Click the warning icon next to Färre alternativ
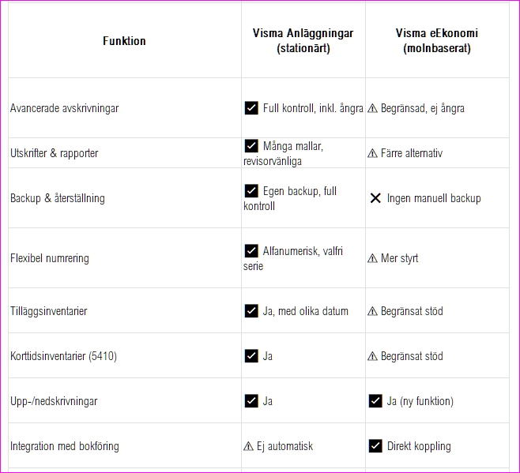The image size is (520, 473). coord(372,153)
